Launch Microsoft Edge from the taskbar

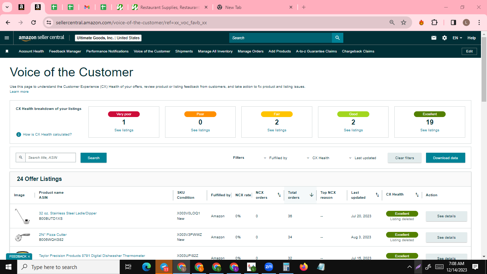pyautogui.click(x=147, y=267)
